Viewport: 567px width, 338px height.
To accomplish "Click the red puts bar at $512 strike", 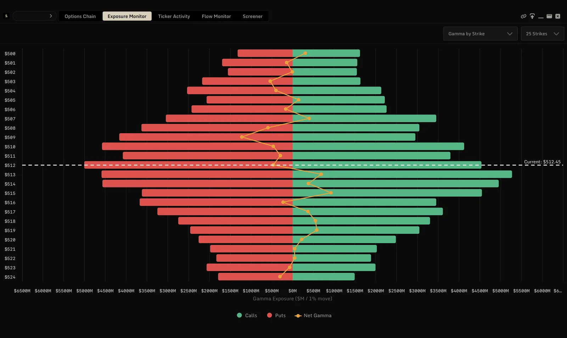I will tap(189, 165).
